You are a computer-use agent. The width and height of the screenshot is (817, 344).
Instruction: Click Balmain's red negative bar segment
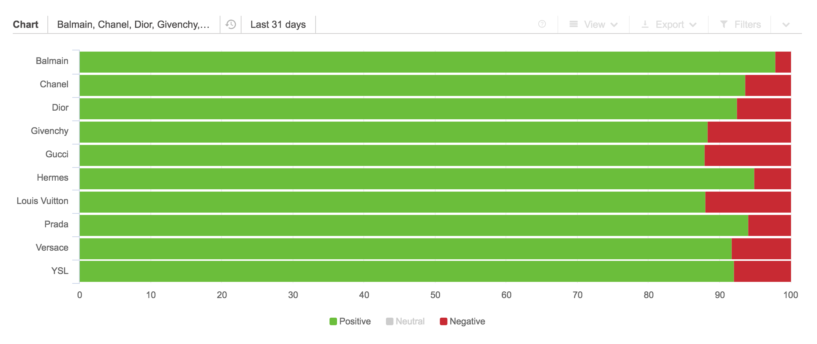click(783, 62)
